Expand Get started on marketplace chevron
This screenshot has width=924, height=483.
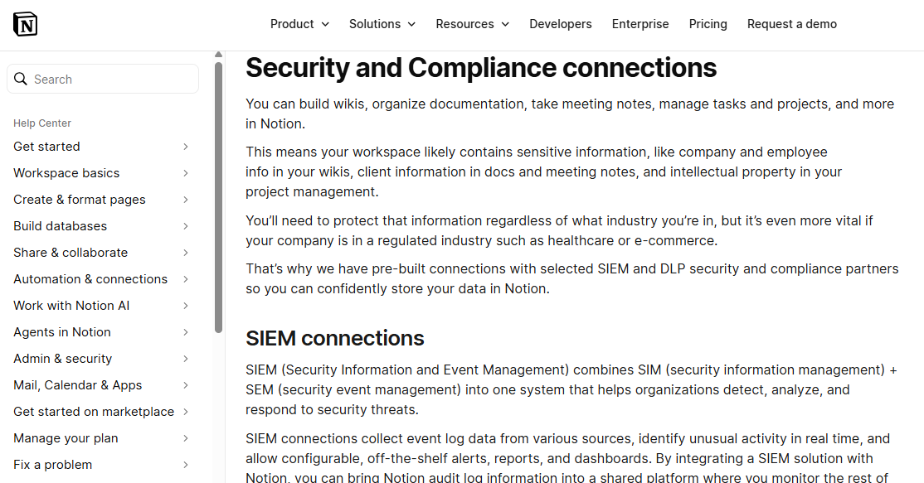coord(186,411)
